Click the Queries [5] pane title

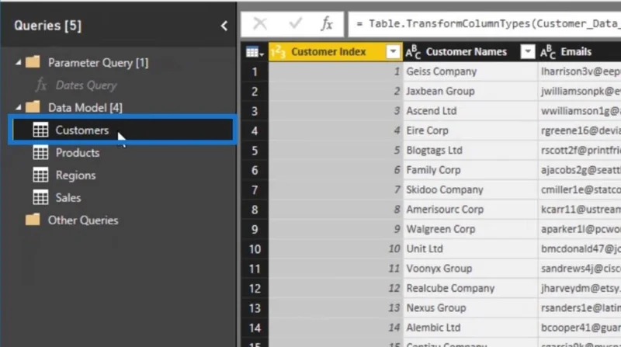48,26
